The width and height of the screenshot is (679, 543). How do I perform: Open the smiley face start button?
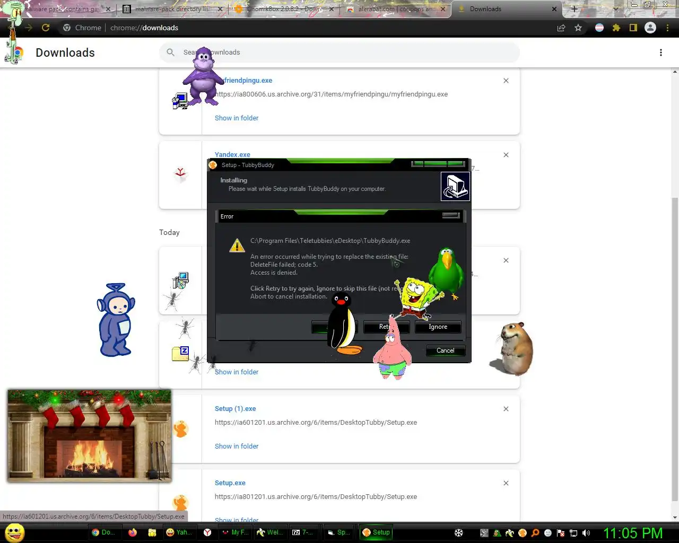(14, 532)
